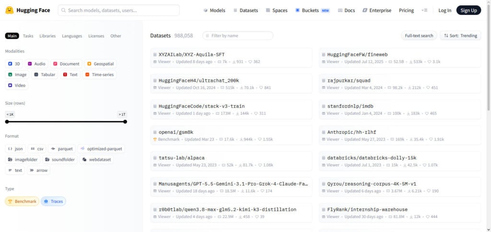Switch to the Languages filter tab
Viewport: 491px width, 232px height.
[x=72, y=36]
